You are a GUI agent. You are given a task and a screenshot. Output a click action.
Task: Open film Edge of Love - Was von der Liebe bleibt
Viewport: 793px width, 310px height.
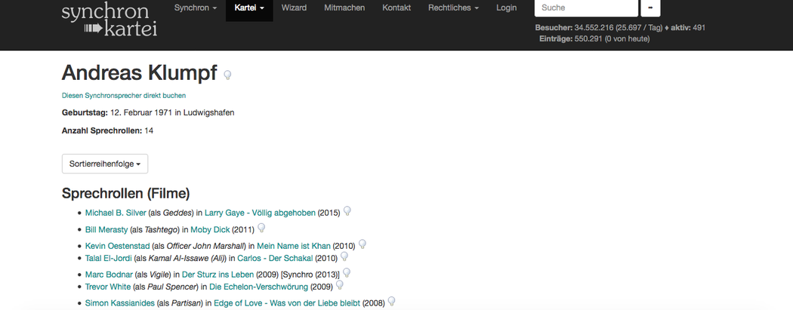point(287,303)
